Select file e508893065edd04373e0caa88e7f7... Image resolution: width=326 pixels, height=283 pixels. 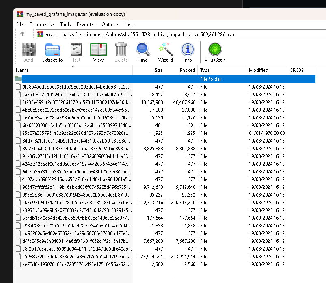pos(77,257)
